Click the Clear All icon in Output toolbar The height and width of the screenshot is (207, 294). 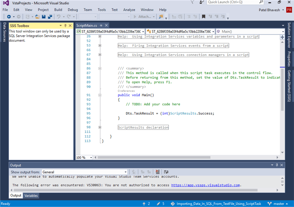(157, 172)
